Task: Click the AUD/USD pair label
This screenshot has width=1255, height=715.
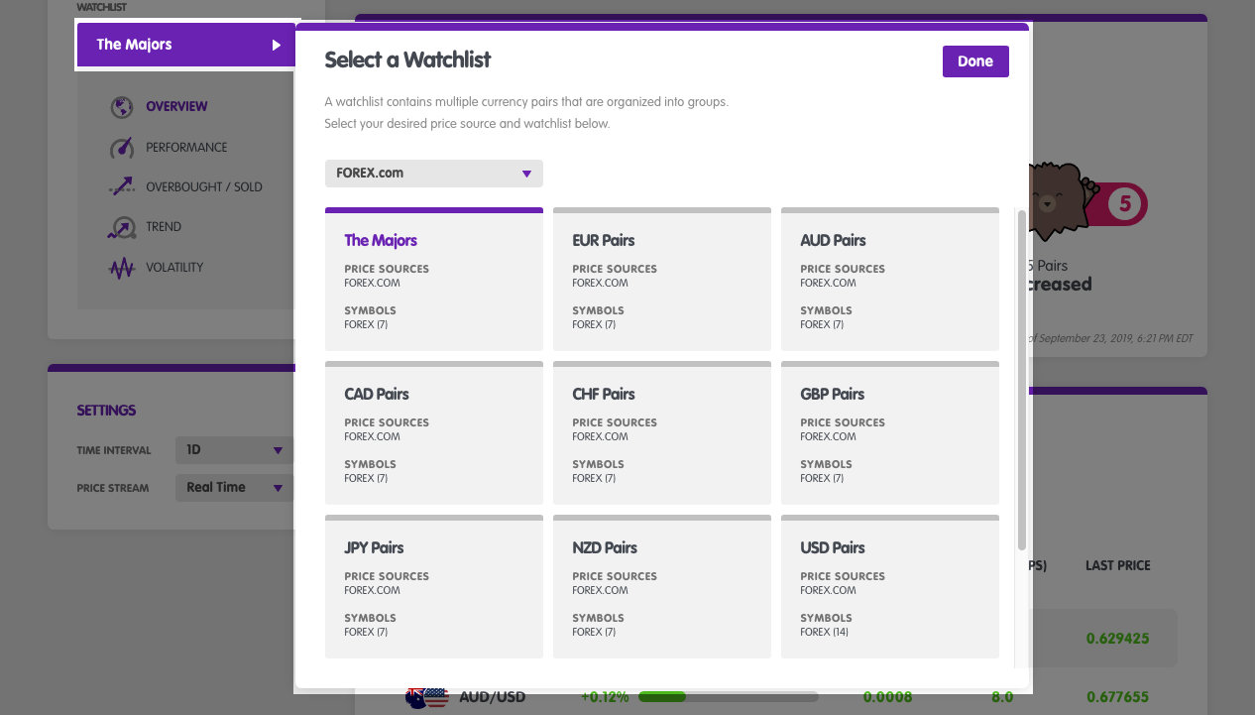Action: [x=493, y=697]
